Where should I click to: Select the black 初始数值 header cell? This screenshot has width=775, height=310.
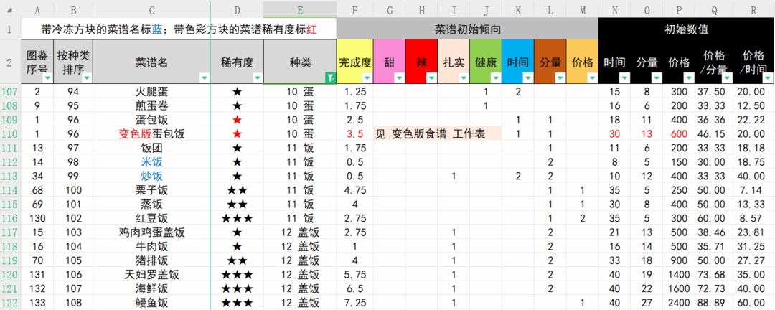687,29
